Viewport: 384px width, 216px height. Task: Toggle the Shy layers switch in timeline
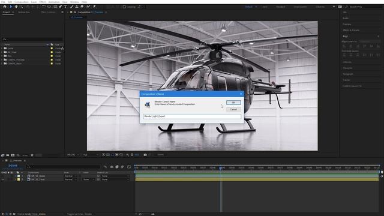click(x=112, y=167)
